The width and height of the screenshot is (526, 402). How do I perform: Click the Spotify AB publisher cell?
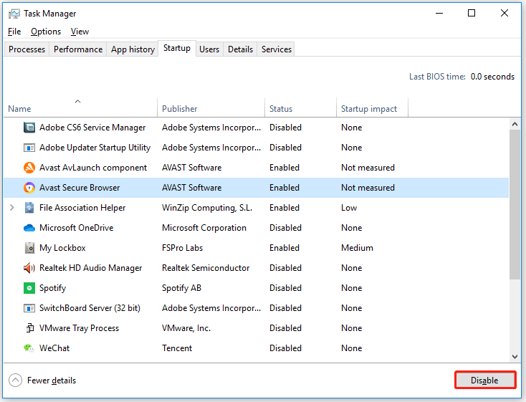point(181,288)
